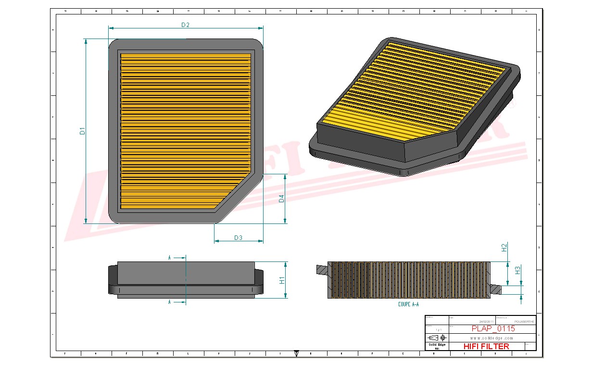Select the D4 dimension label
This screenshot has width=593, height=366.
click(282, 198)
